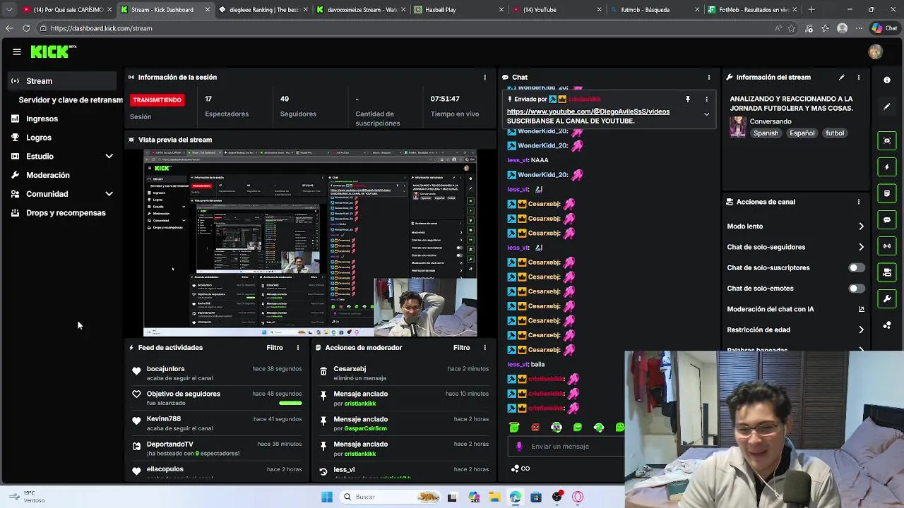Toggle the broadcast signal widget icon in right sidebar
Viewport: 904px width, 508px height.
coord(887,246)
